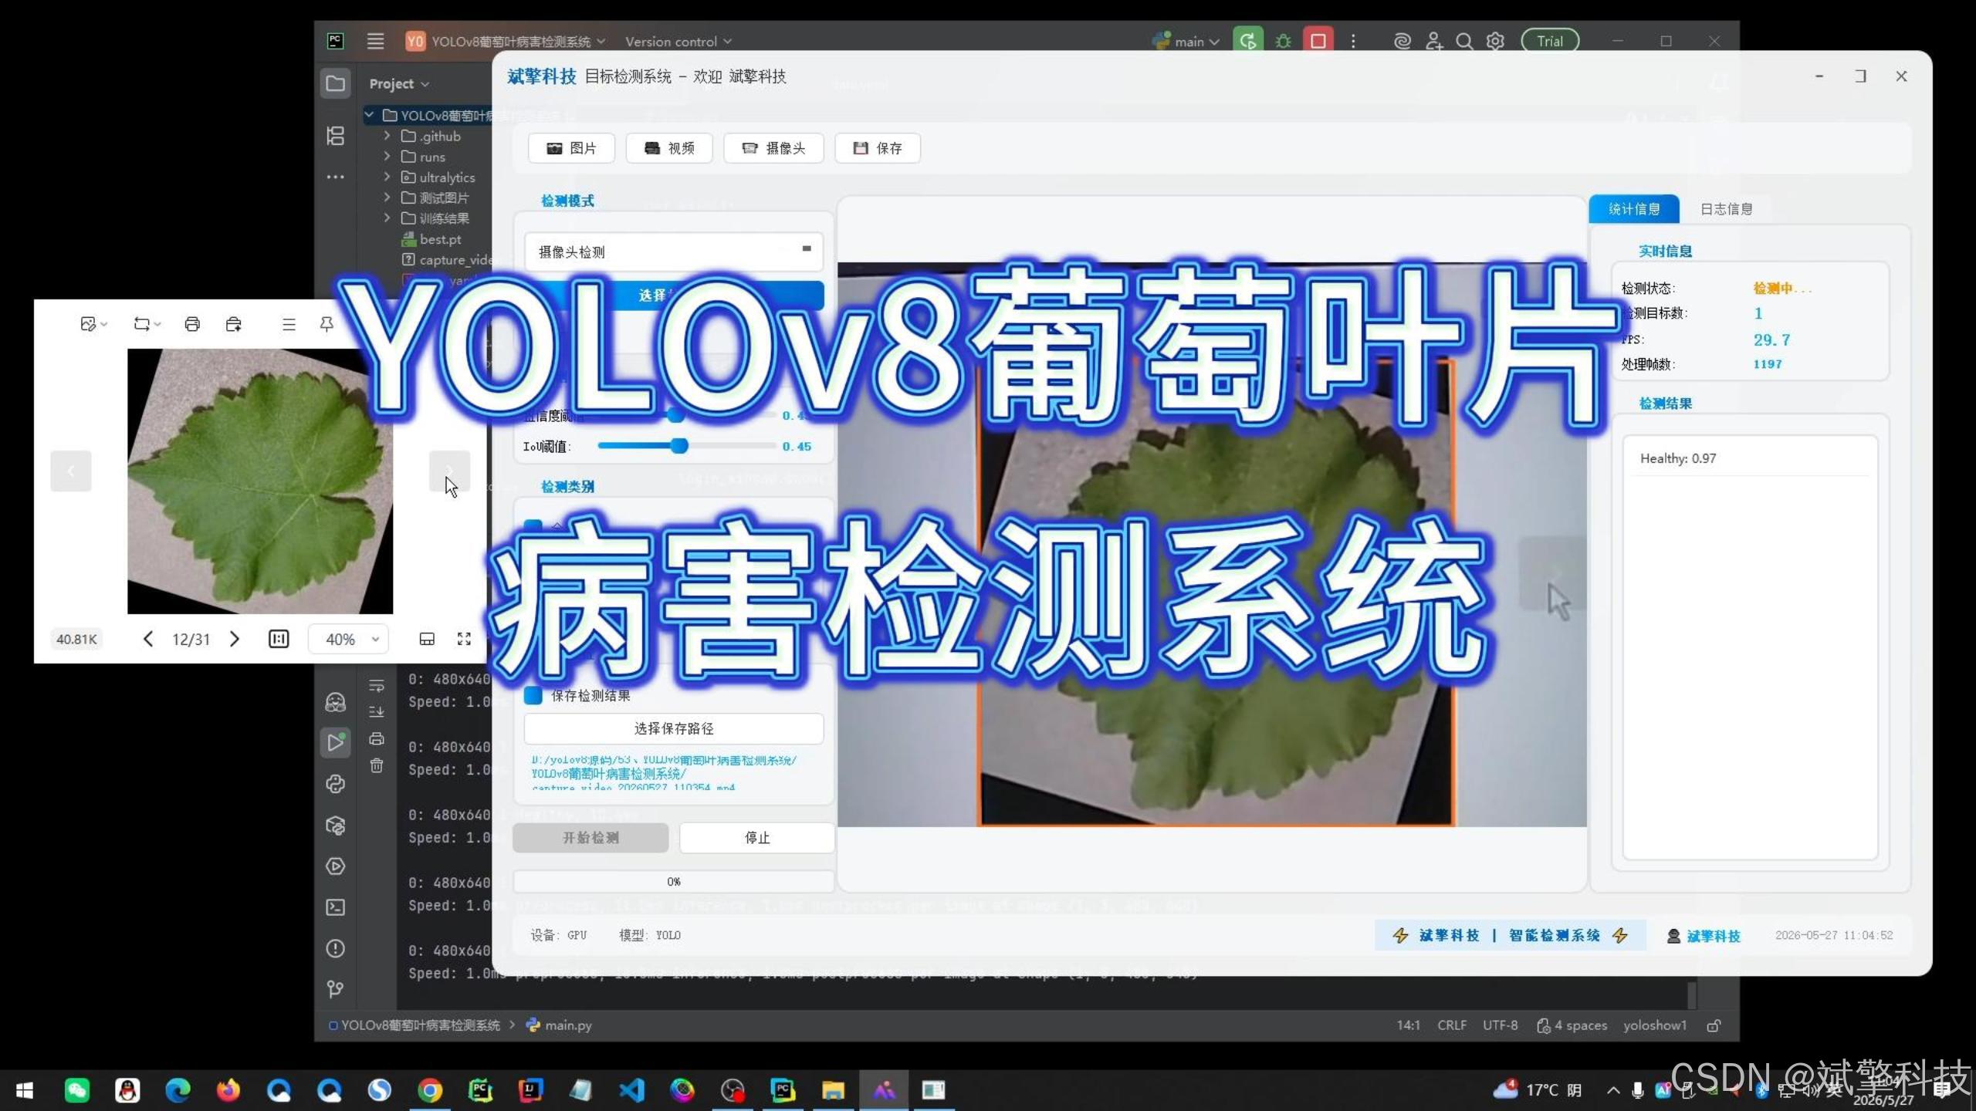Viewport: 1976px width, 1111px height.
Task: Click the 摄像头 button in detection toolbar
Action: (x=773, y=148)
